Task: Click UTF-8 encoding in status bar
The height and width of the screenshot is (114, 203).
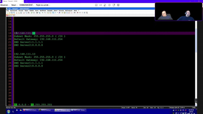Action: (x=183, y=108)
